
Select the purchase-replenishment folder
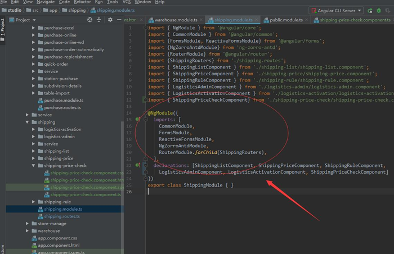(x=68, y=57)
